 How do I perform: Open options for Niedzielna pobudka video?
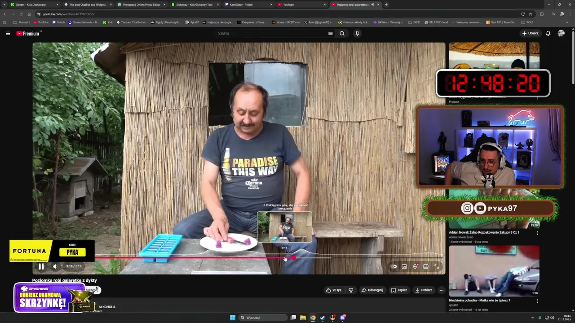click(x=537, y=301)
